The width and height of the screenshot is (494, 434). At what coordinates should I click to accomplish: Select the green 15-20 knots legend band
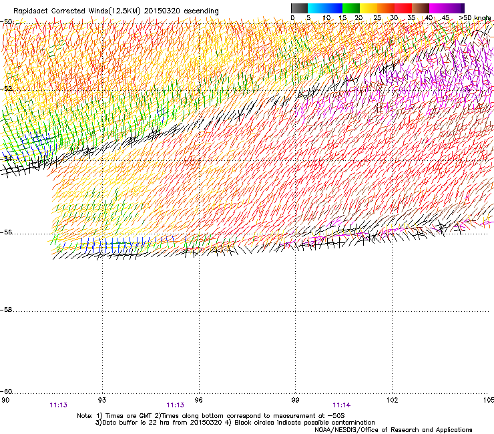(x=351, y=8)
